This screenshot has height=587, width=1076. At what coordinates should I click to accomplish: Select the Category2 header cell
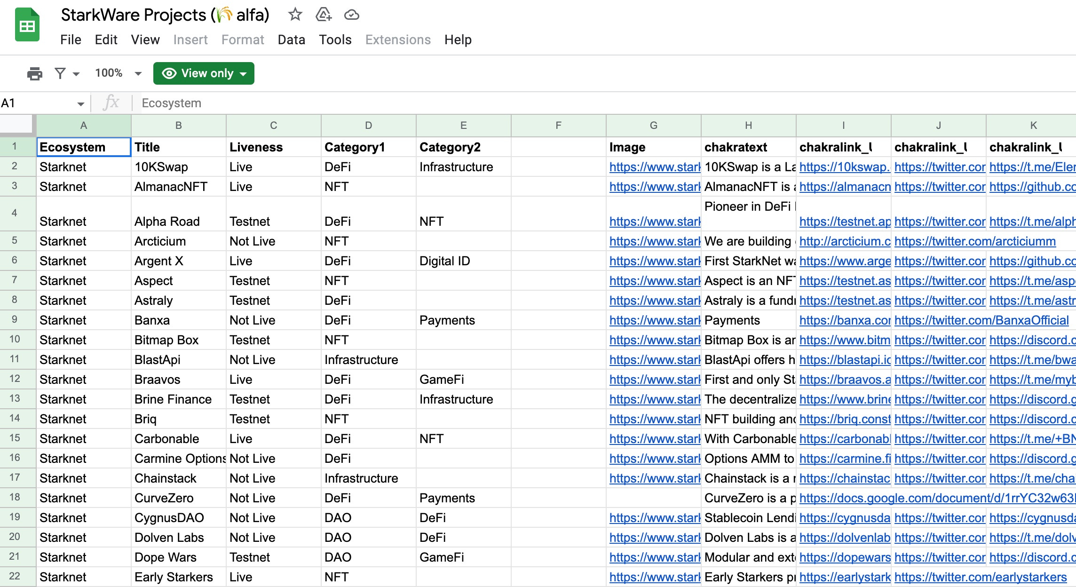click(464, 147)
